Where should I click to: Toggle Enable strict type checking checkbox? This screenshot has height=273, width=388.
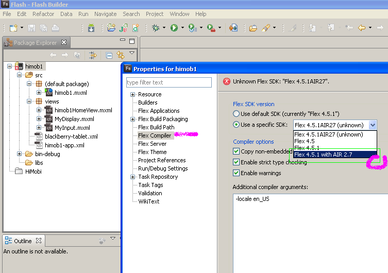click(x=237, y=162)
